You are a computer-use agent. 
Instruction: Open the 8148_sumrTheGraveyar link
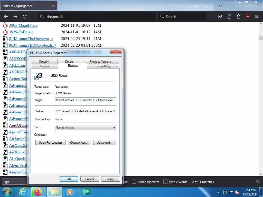(x=31, y=39)
